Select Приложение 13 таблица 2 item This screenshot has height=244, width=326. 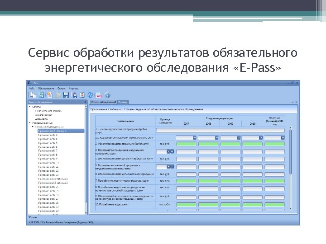tap(53, 183)
